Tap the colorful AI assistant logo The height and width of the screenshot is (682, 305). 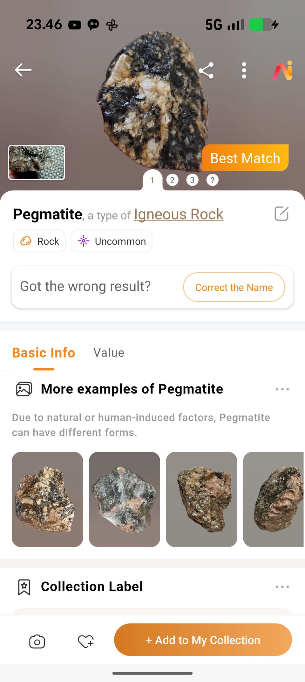tap(282, 70)
